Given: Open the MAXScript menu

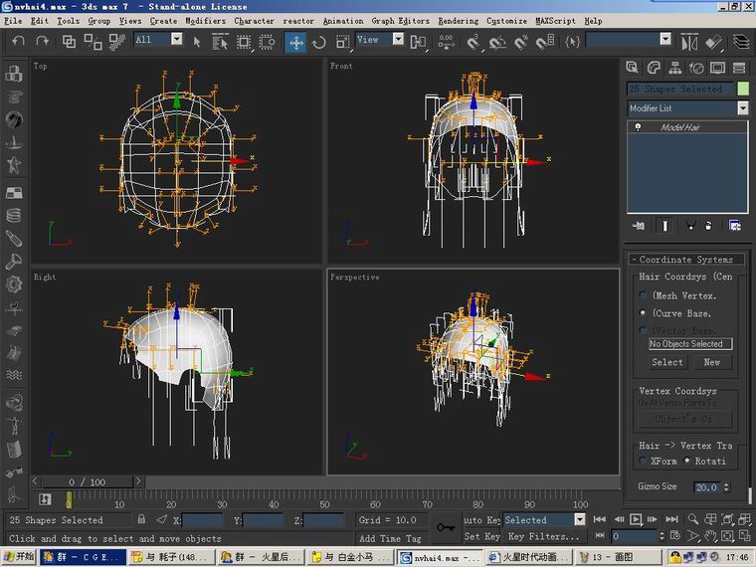Looking at the screenshot, I should coord(555,21).
